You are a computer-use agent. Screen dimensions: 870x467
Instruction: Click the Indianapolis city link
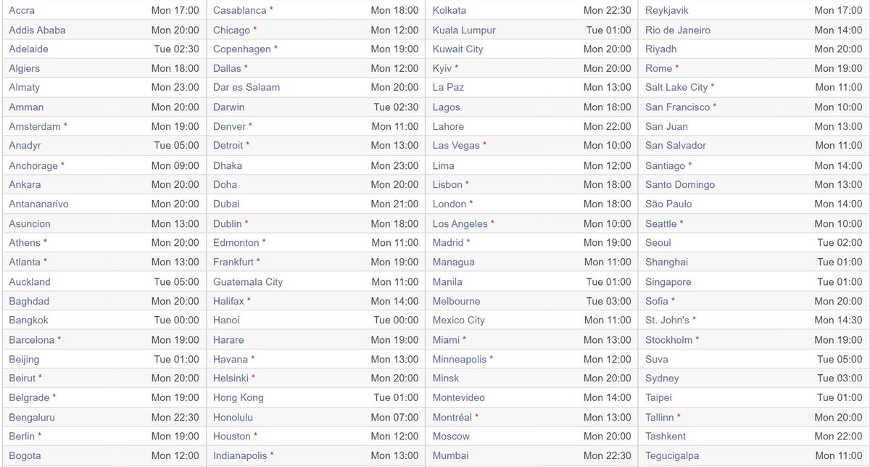pyautogui.click(x=240, y=455)
